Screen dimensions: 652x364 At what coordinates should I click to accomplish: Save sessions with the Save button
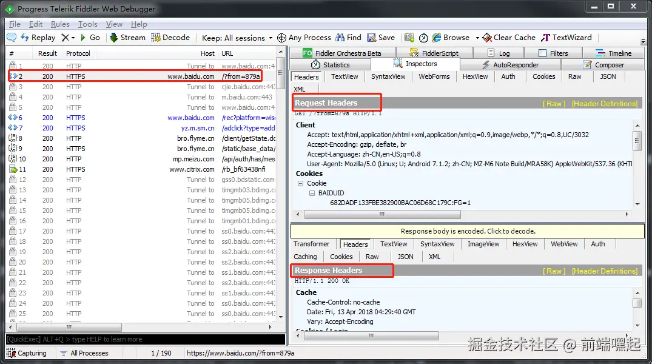(x=381, y=38)
